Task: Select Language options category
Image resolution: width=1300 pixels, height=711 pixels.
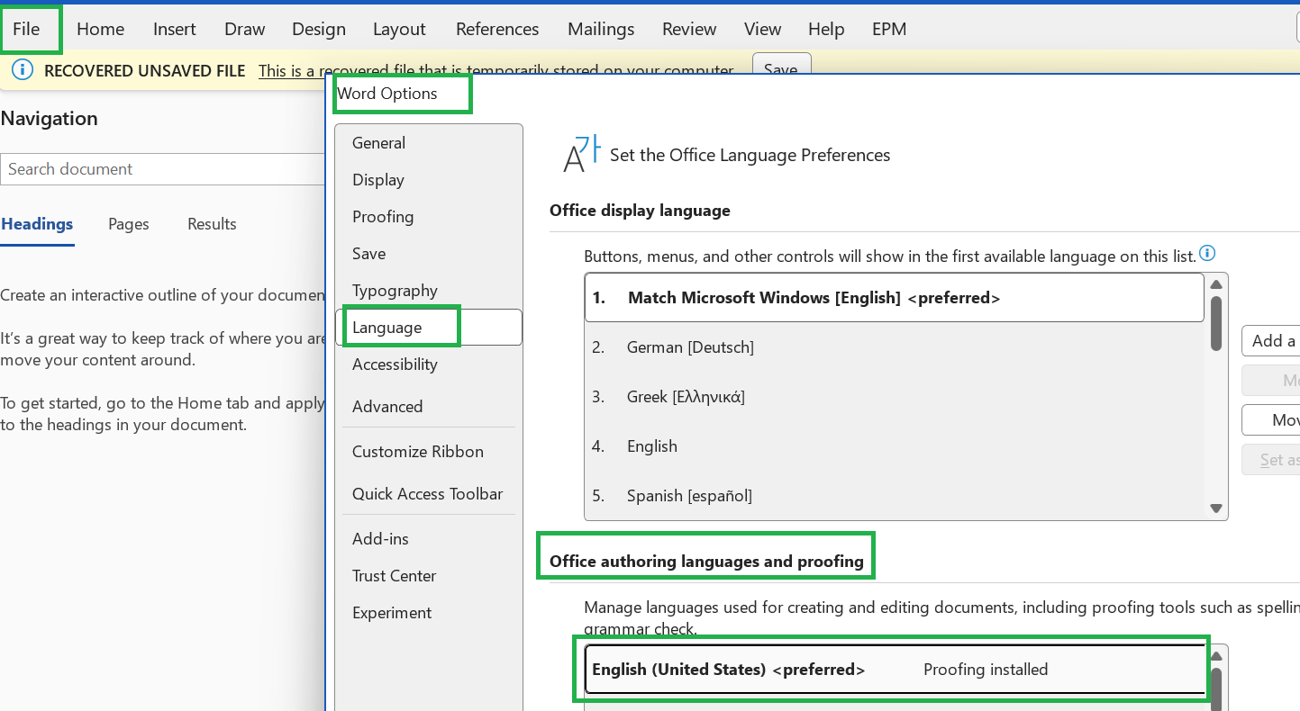Action: coord(429,328)
